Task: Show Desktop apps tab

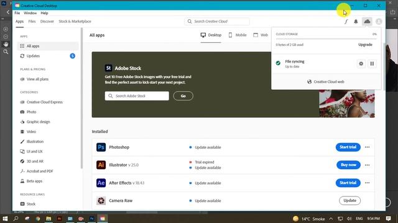Action: 211,35
